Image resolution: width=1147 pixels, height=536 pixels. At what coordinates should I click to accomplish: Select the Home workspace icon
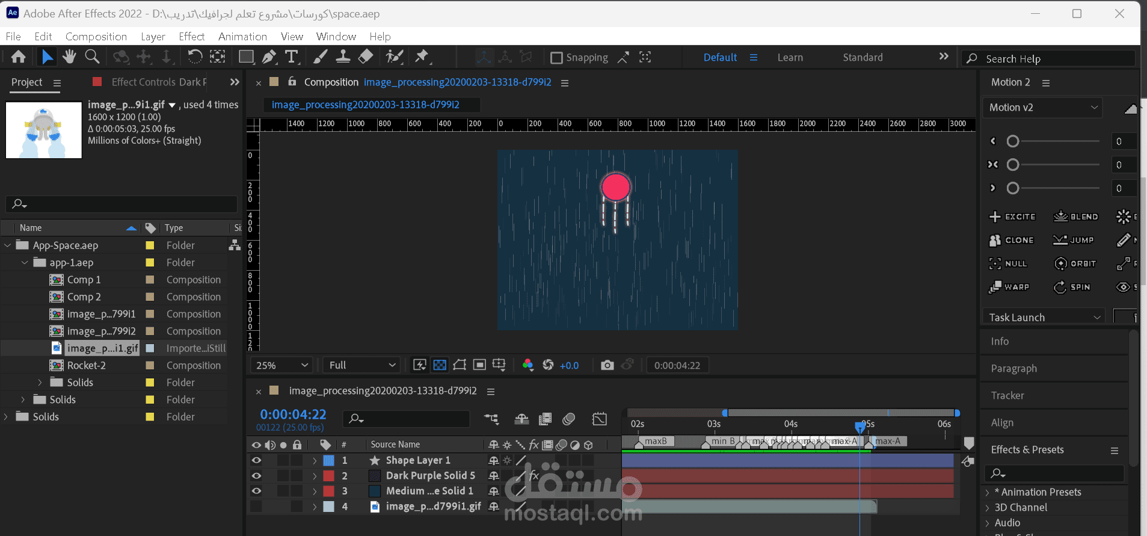pyautogui.click(x=19, y=57)
